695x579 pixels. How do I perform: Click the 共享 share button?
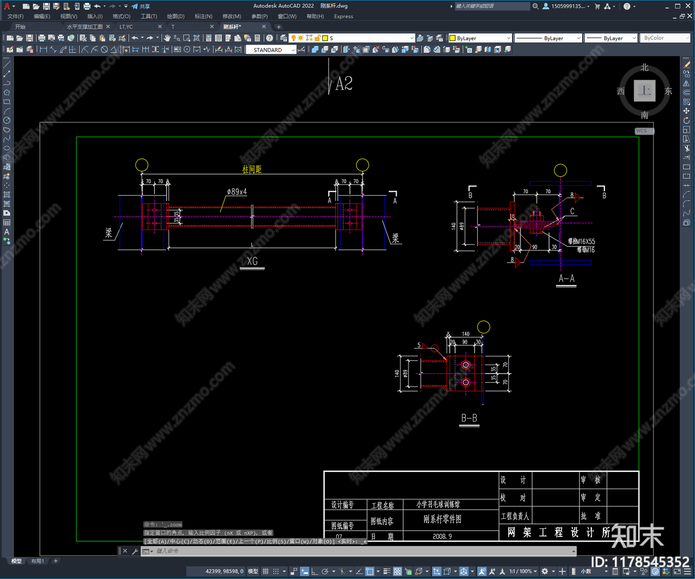[x=141, y=6]
